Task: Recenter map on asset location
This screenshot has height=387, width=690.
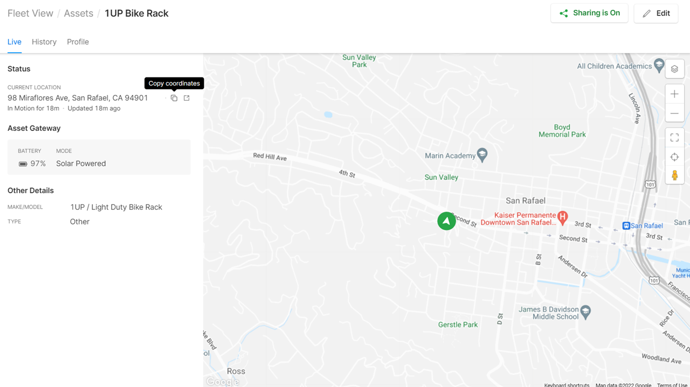Action: (674, 157)
